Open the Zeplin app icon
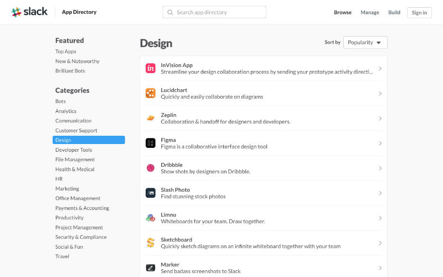The height and width of the screenshot is (277, 443). click(150, 118)
